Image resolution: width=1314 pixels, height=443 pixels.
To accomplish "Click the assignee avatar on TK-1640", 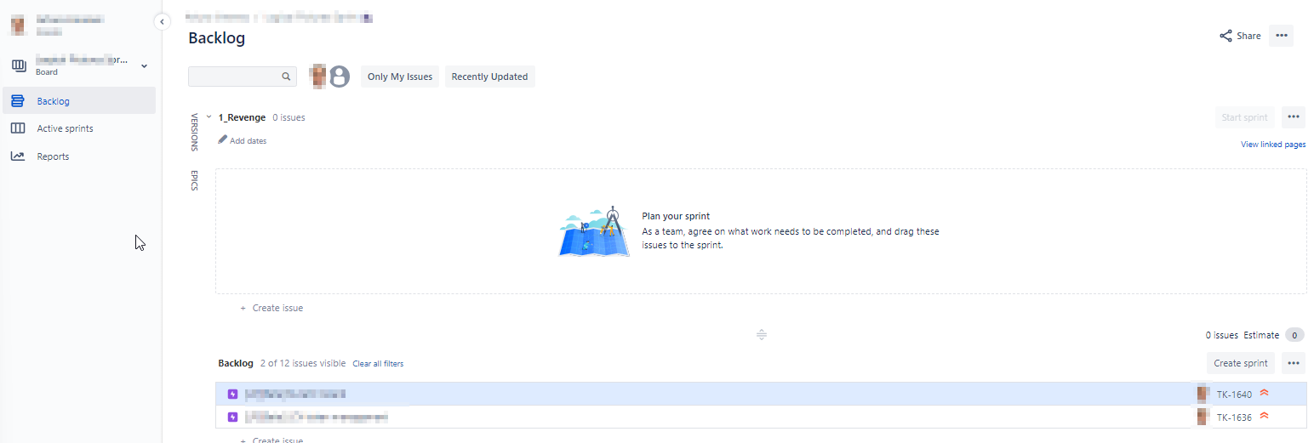I will [x=1203, y=394].
